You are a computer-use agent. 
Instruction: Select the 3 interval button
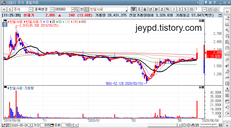[x=180, y=9]
